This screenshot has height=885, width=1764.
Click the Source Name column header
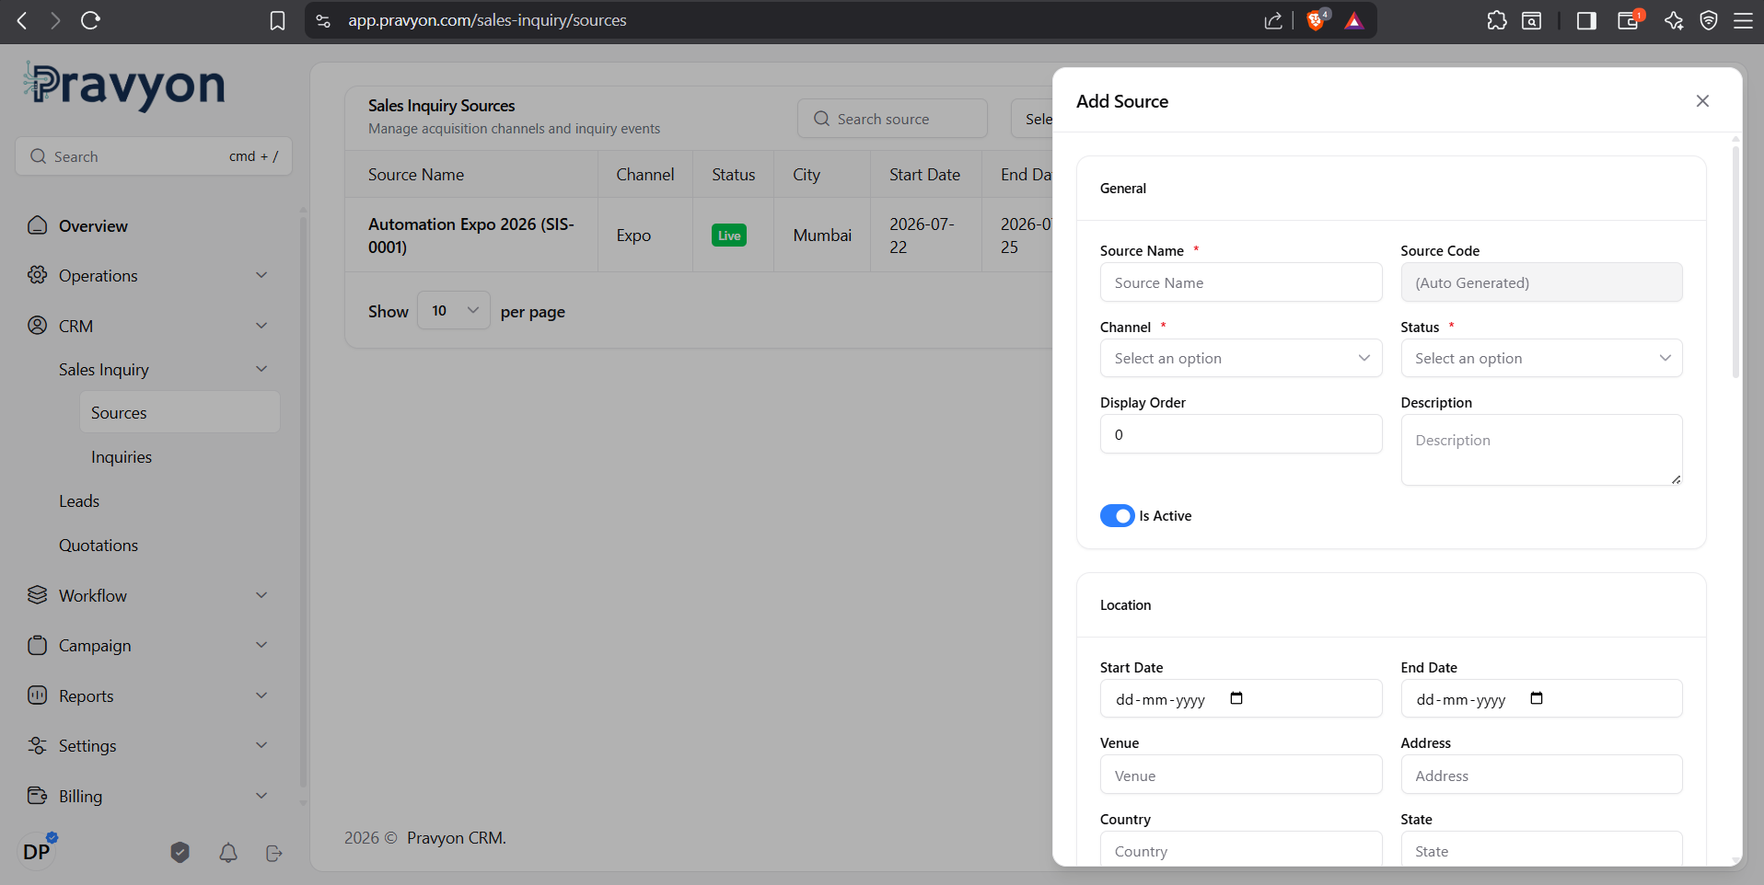[416, 175]
